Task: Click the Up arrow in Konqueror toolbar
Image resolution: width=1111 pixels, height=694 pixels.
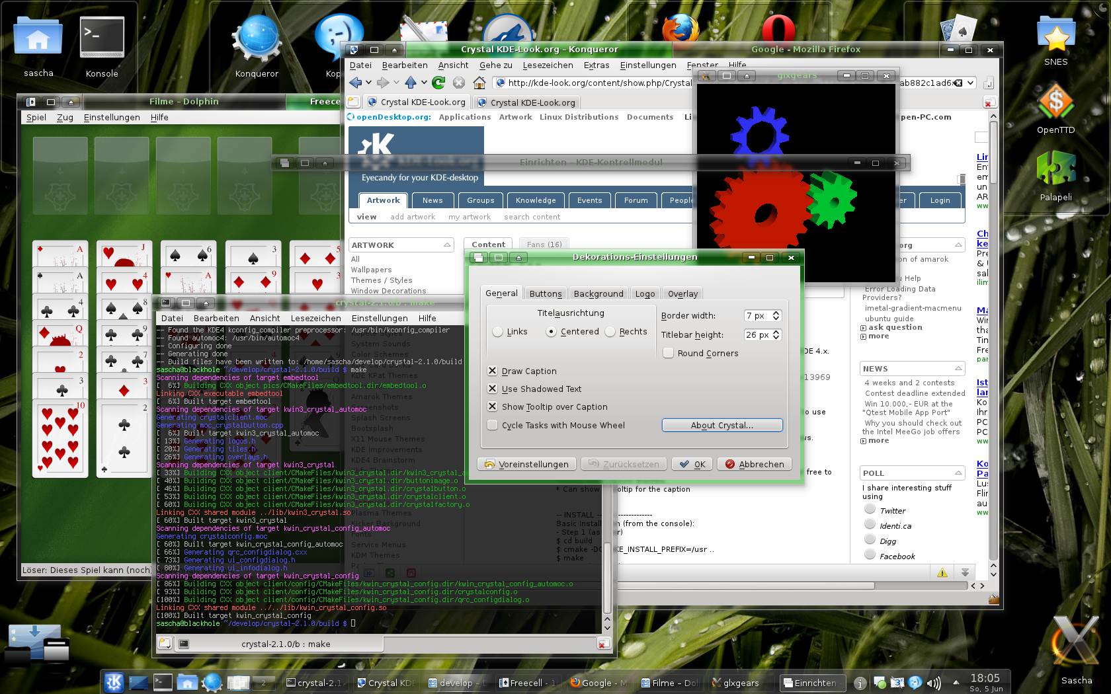Action: coord(411,83)
